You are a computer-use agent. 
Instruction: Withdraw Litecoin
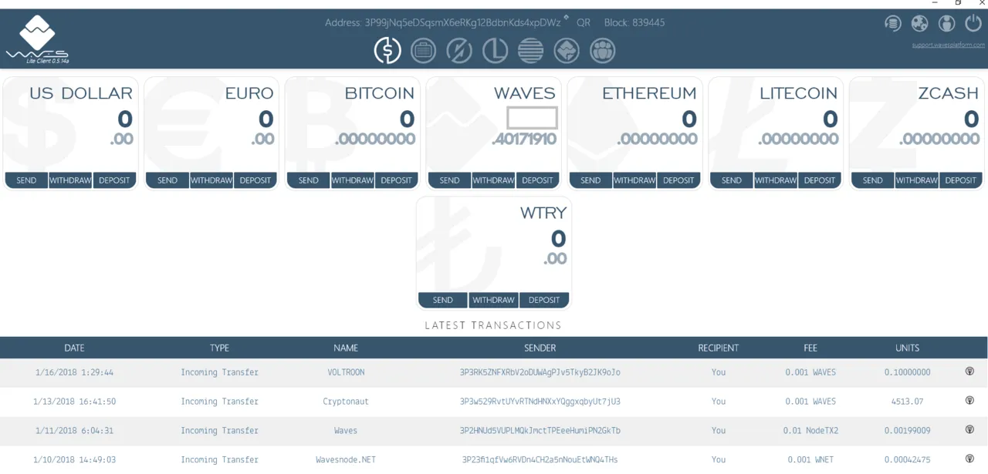pos(776,180)
